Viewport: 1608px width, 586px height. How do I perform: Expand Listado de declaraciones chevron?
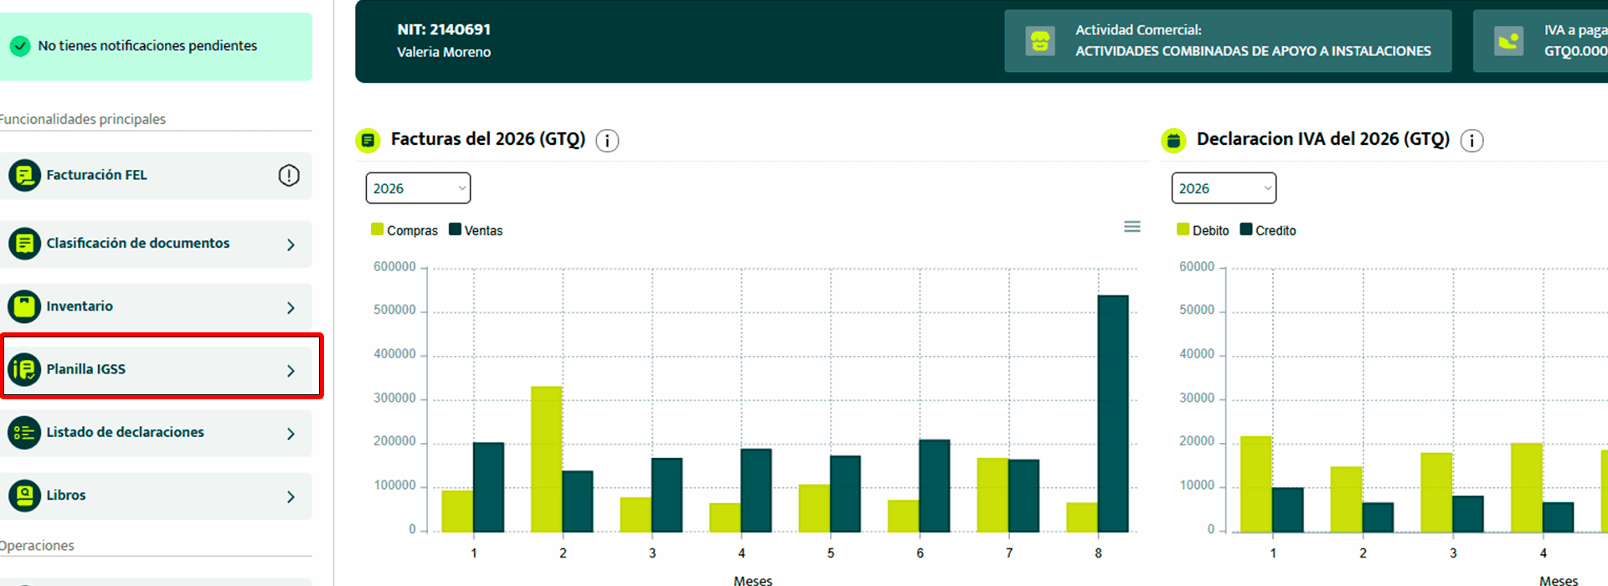[291, 434]
